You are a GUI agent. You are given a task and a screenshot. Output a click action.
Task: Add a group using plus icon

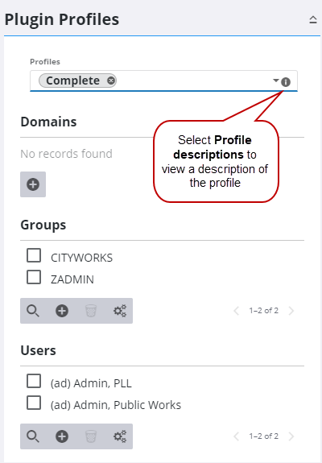(x=62, y=311)
